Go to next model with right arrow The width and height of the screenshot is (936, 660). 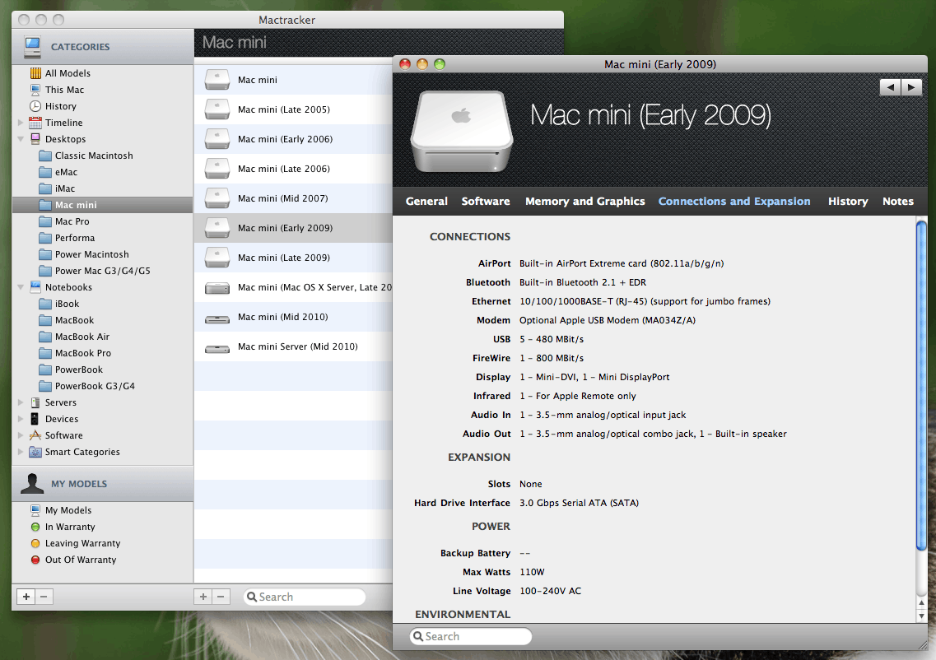911,87
